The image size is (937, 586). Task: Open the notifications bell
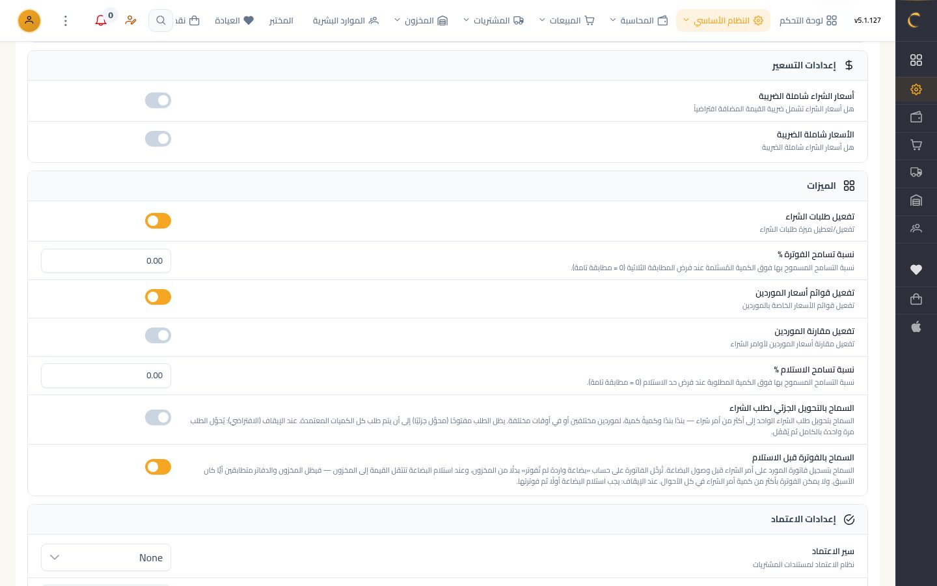[101, 21]
